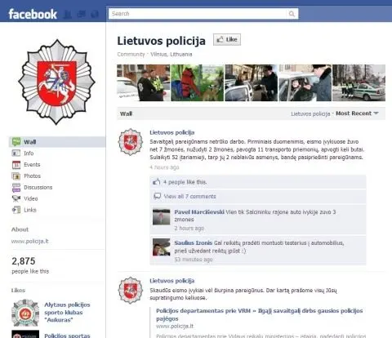This screenshot has height=338, width=392.
Task: Open Policijos sportas liked page
Action: point(67,336)
